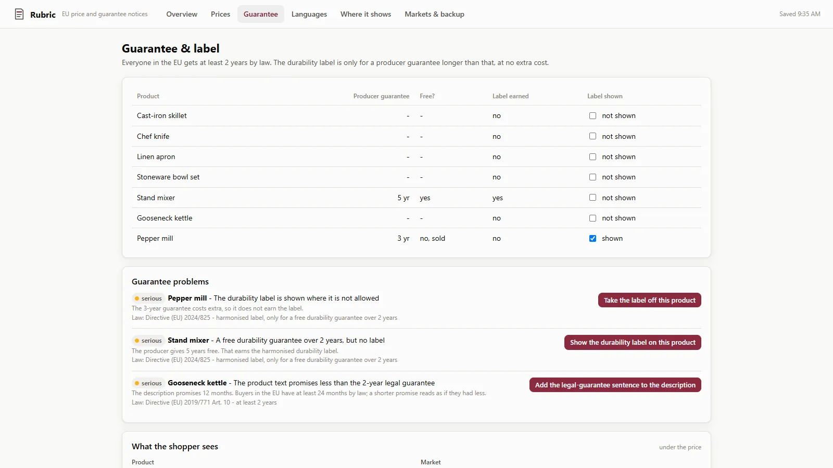Enable the Chef knife label checkbox
Viewport: 833px width, 468px height.
[592, 136]
